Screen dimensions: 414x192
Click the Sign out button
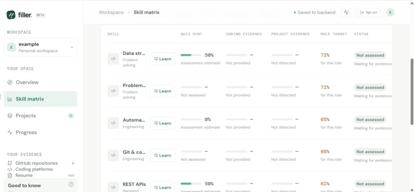click(x=368, y=12)
